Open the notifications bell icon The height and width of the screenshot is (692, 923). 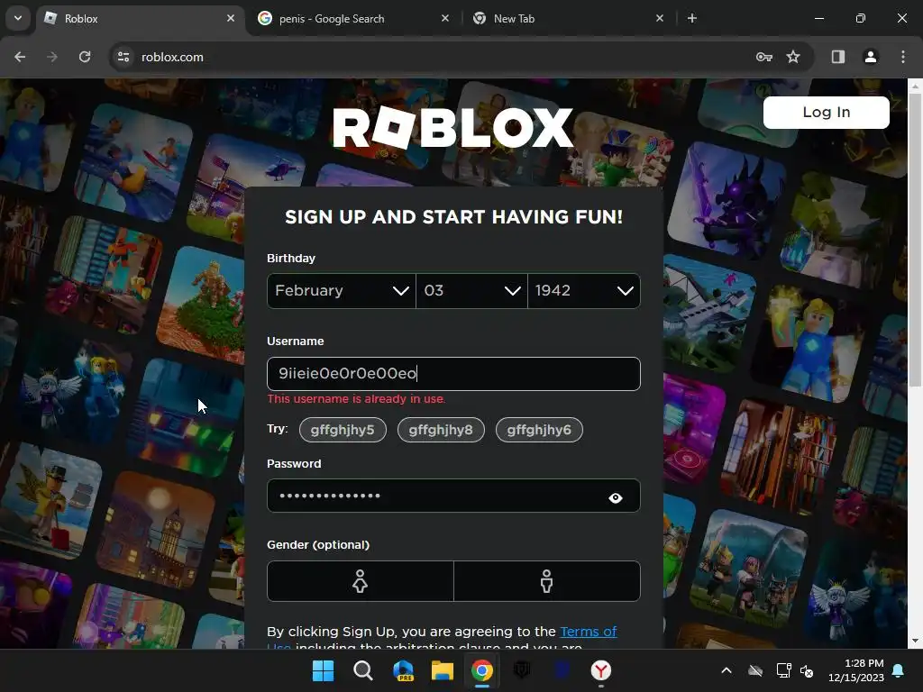pyautogui.click(x=899, y=670)
